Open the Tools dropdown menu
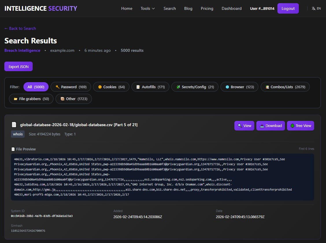 point(147,8)
